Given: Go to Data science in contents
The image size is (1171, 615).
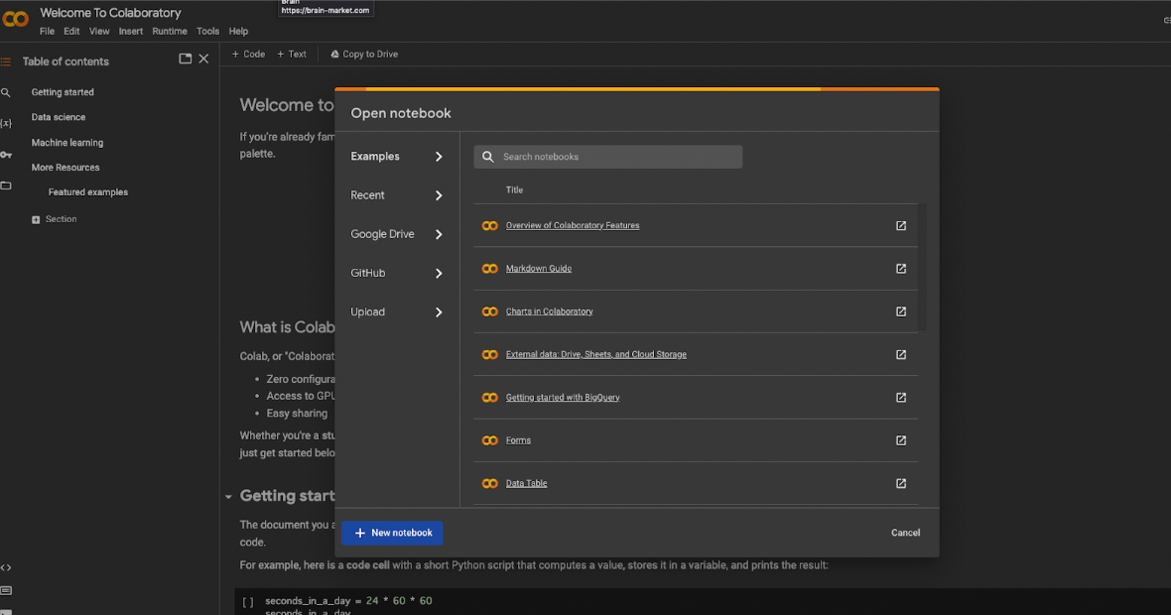Looking at the screenshot, I should tap(59, 117).
